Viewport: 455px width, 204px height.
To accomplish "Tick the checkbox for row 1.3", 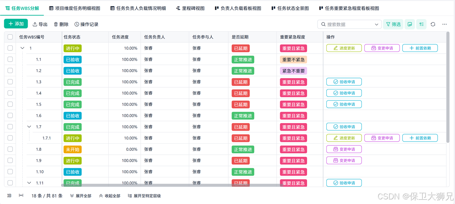I will [10, 82].
